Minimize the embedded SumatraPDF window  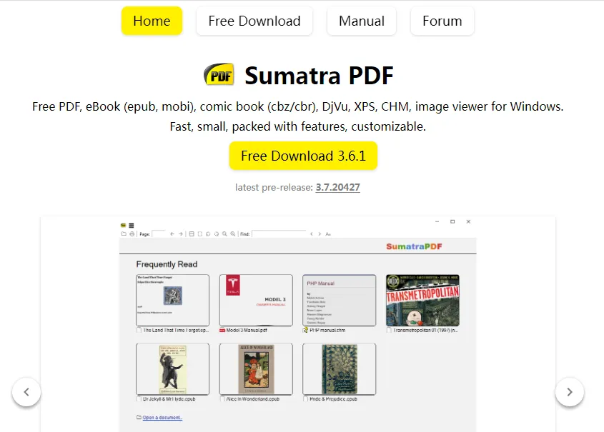coord(437,221)
